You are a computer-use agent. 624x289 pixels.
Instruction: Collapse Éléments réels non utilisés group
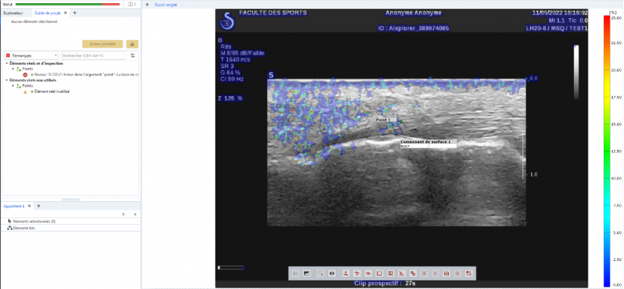click(x=7, y=80)
